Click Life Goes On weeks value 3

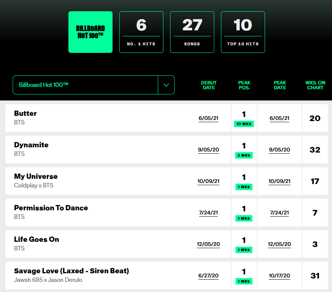pyautogui.click(x=315, y=244)
